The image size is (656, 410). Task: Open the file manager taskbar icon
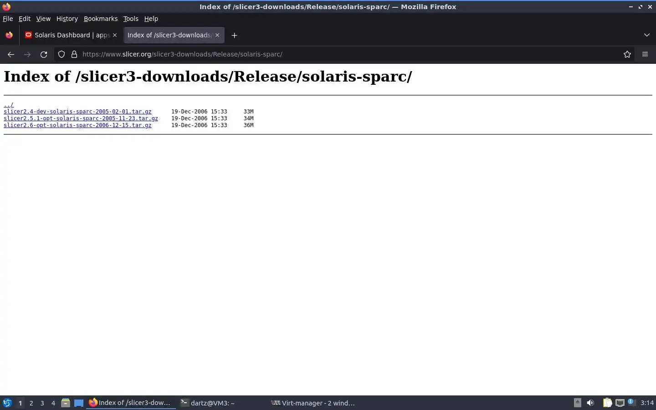66,403
